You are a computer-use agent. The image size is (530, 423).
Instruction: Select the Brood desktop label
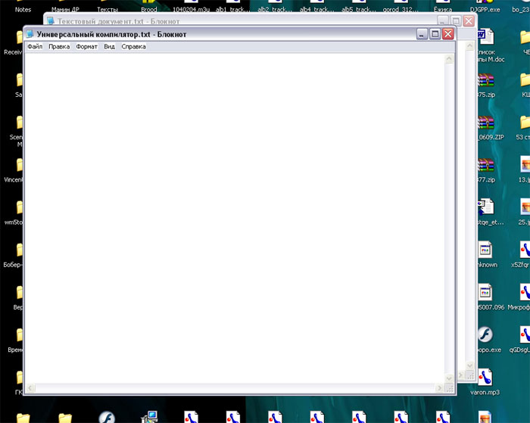tap(149, 10)
